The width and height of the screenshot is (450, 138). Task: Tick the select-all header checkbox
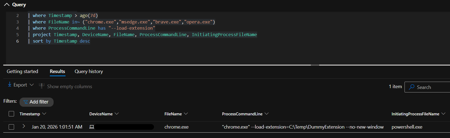pyautogui.click(x=11, y=114)
